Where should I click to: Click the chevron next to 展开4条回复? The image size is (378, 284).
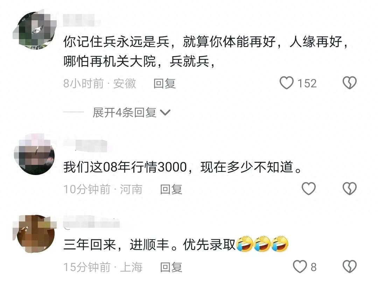(x=165, y=112)
